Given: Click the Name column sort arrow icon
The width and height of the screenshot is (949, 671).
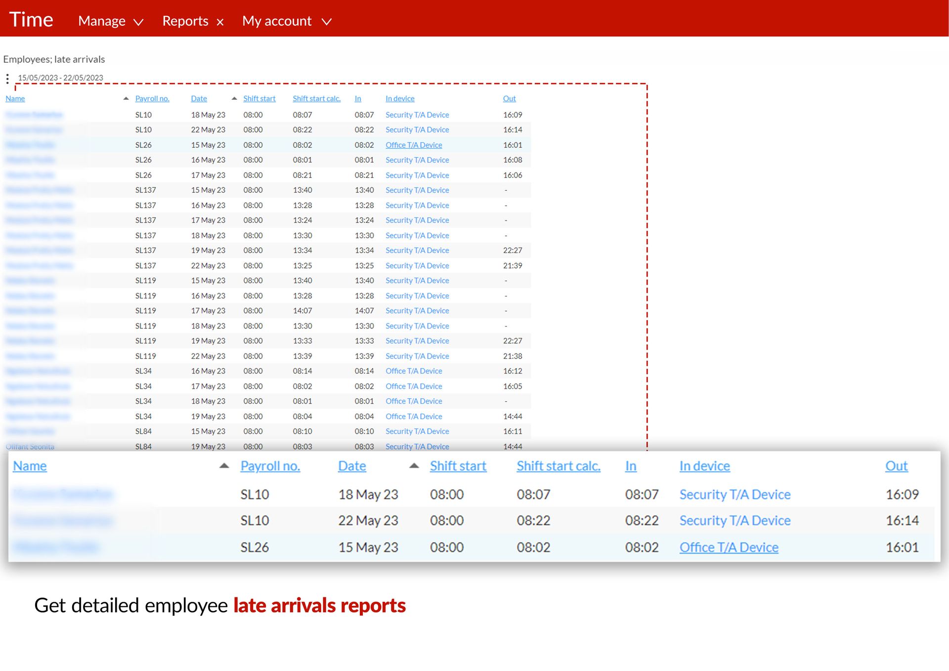Looking at the screenshot, I should coord(126,98).
